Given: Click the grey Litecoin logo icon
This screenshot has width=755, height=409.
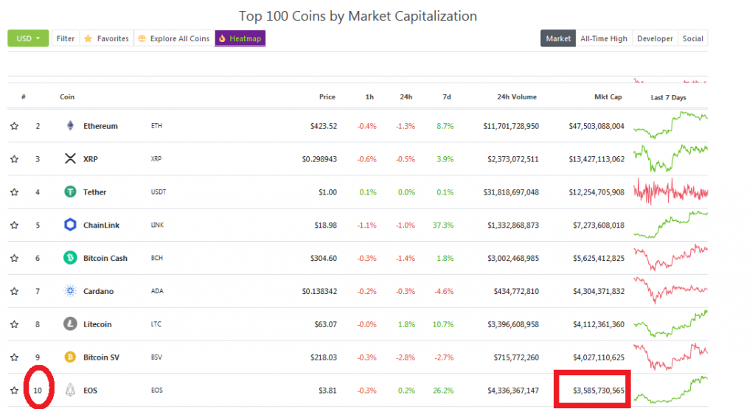Looking at the screenshot, I should (x=70, y=324).
